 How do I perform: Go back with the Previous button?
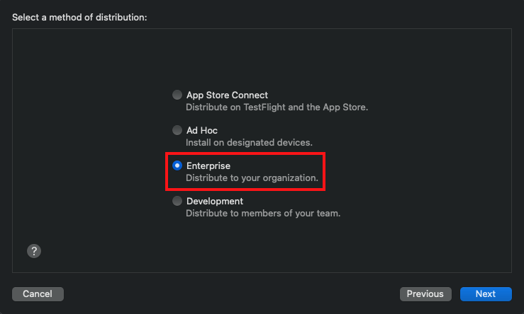click(x=425, y=293)
